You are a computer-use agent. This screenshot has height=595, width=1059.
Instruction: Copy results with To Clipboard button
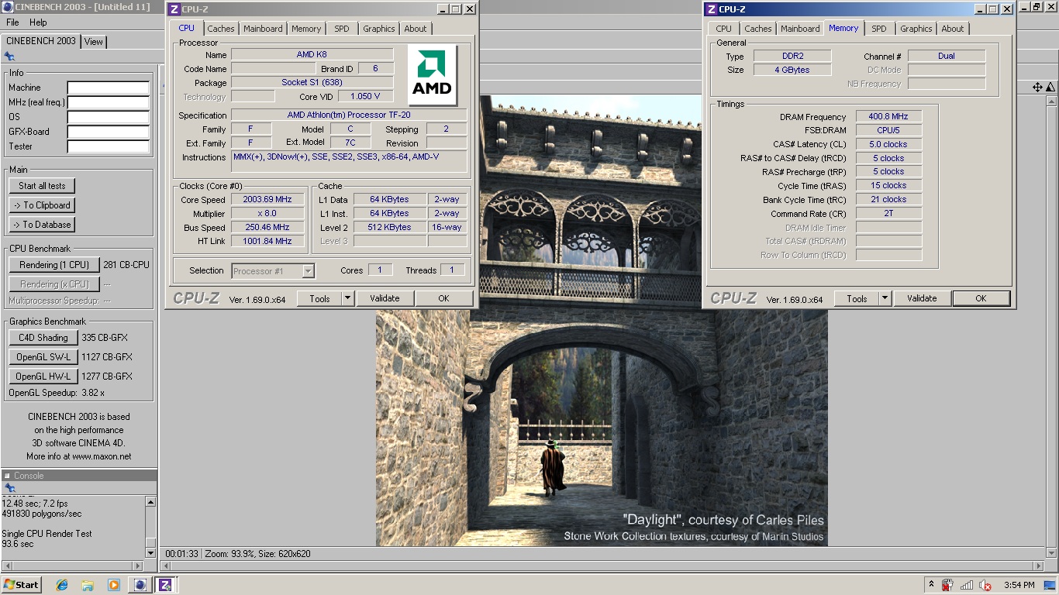tap(42, 205)
